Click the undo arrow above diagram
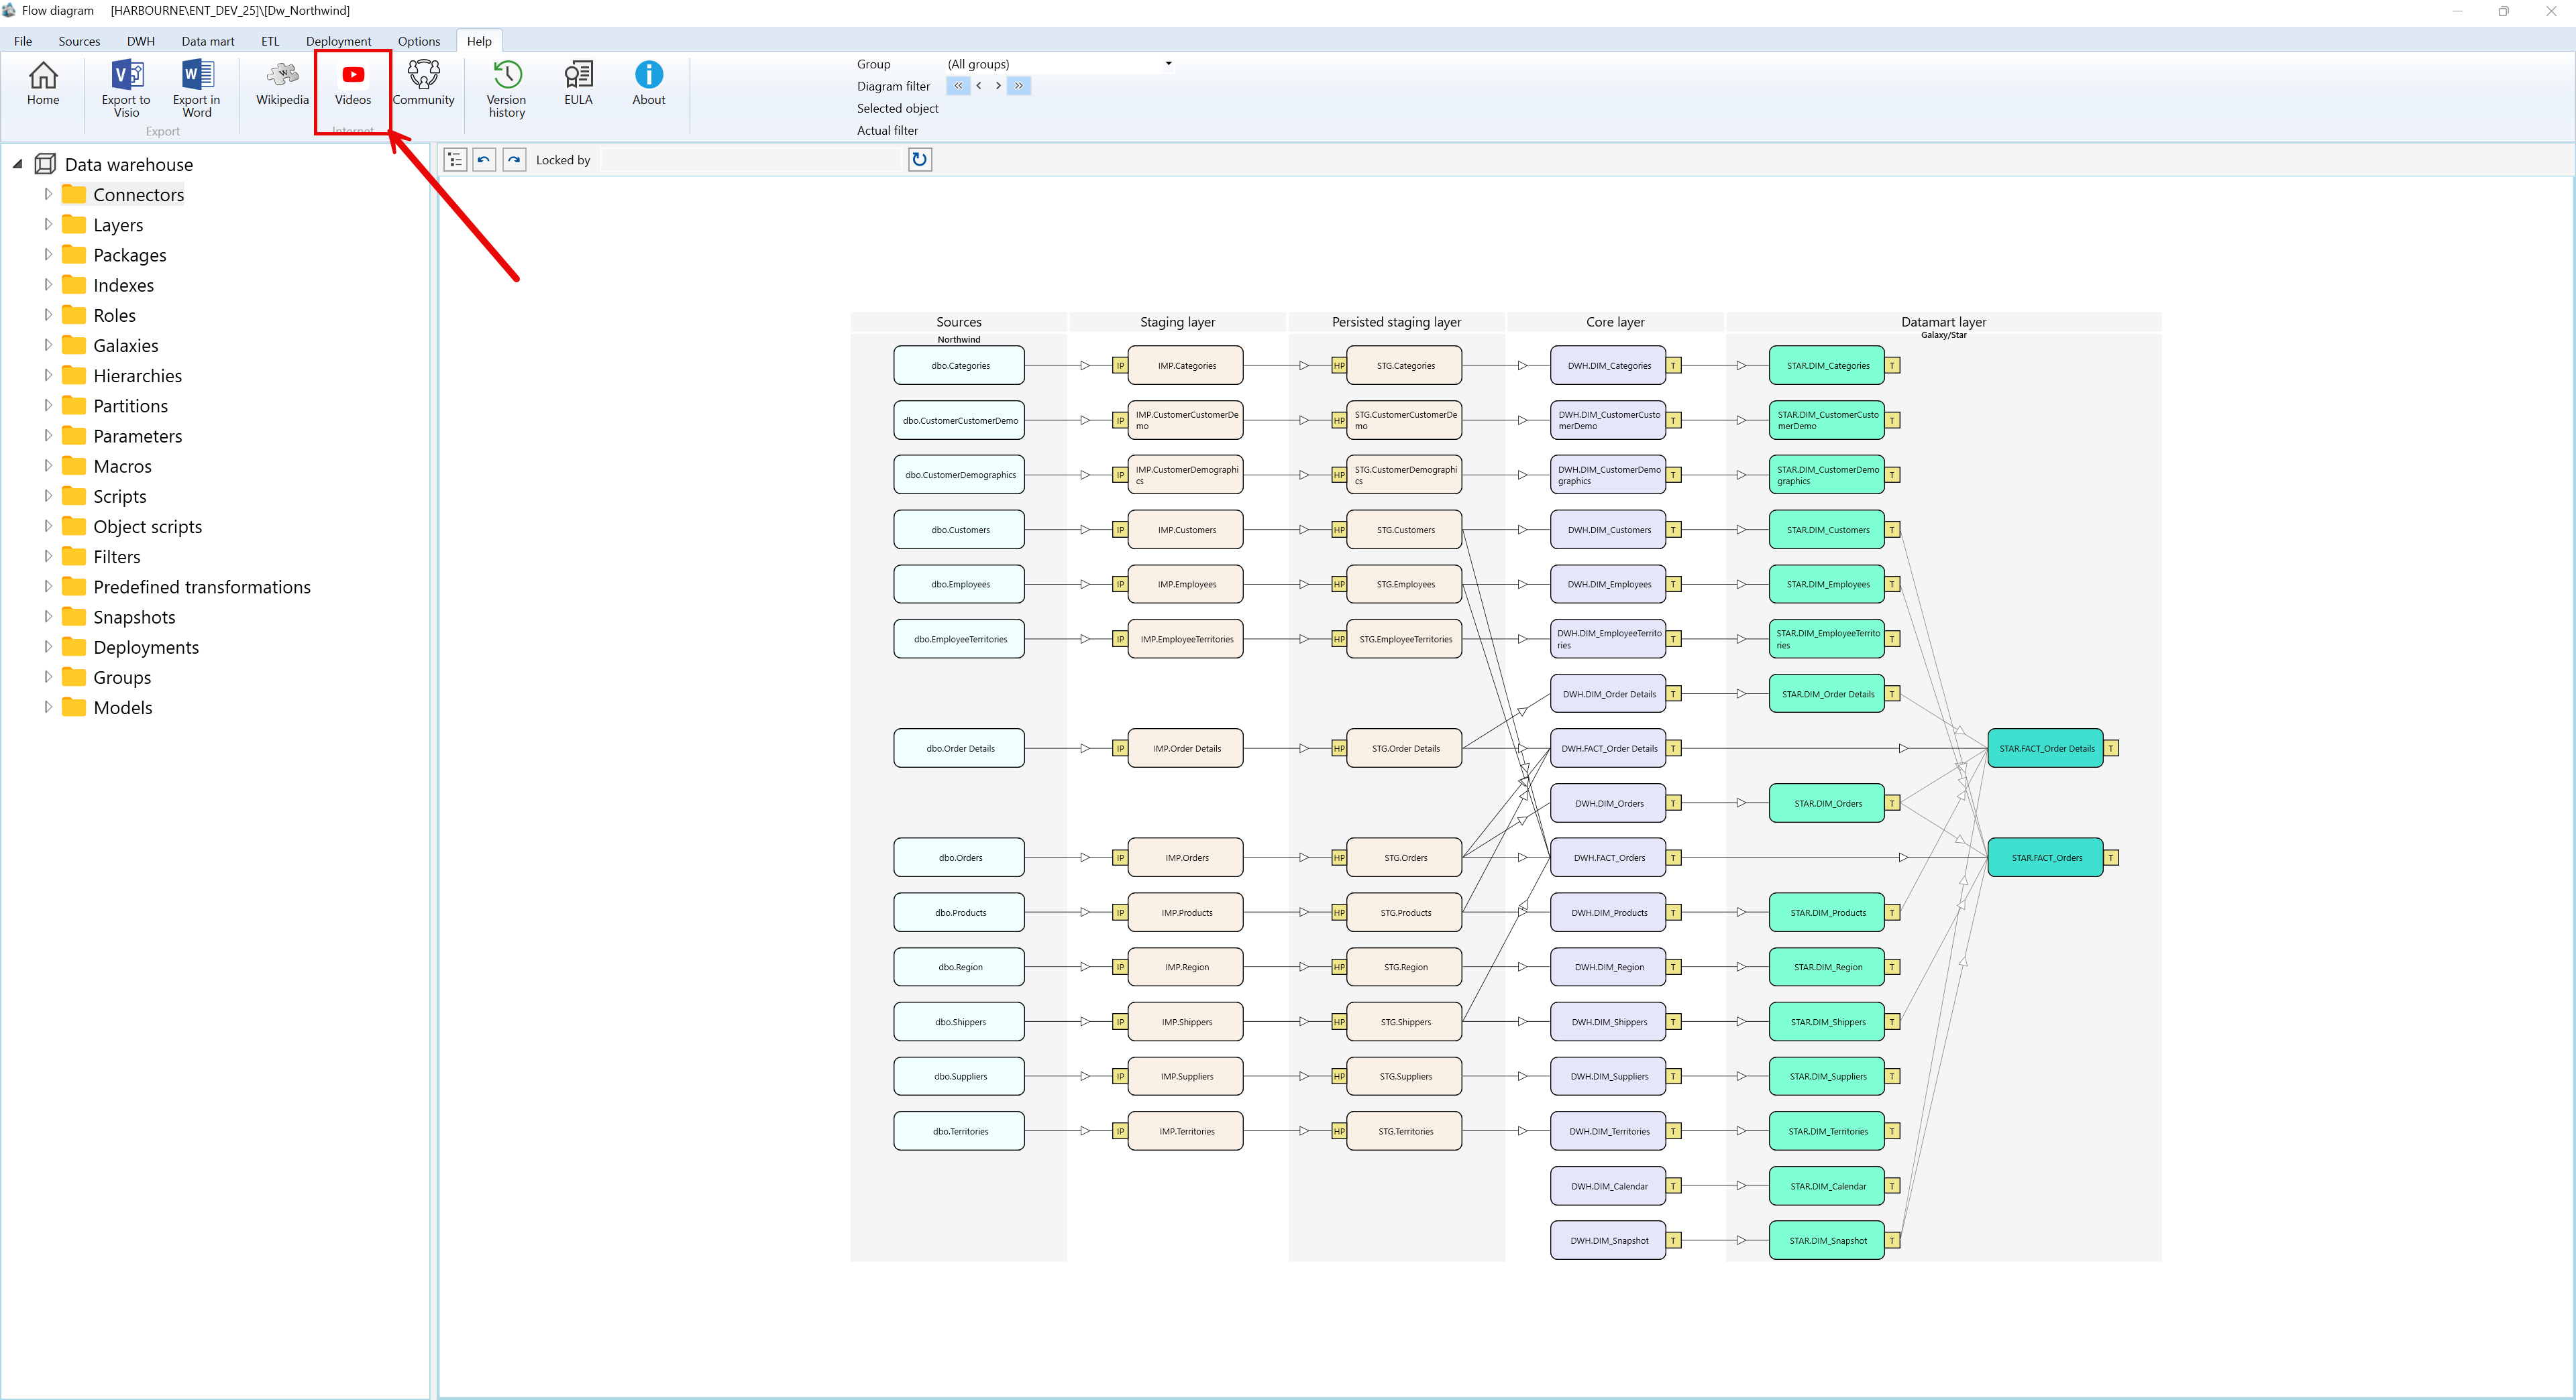 [484, 160]
